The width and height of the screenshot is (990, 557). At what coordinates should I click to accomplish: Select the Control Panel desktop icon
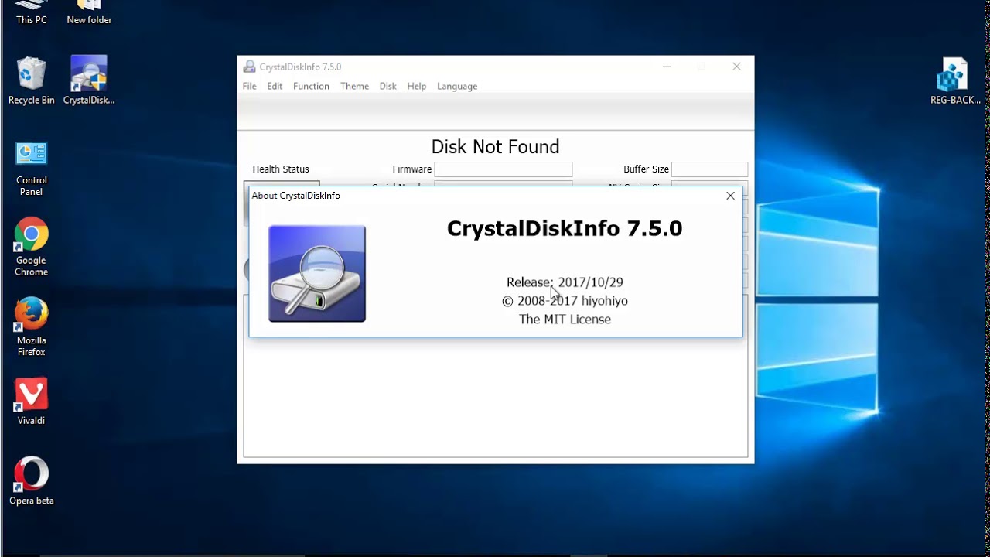pos(32,169)
